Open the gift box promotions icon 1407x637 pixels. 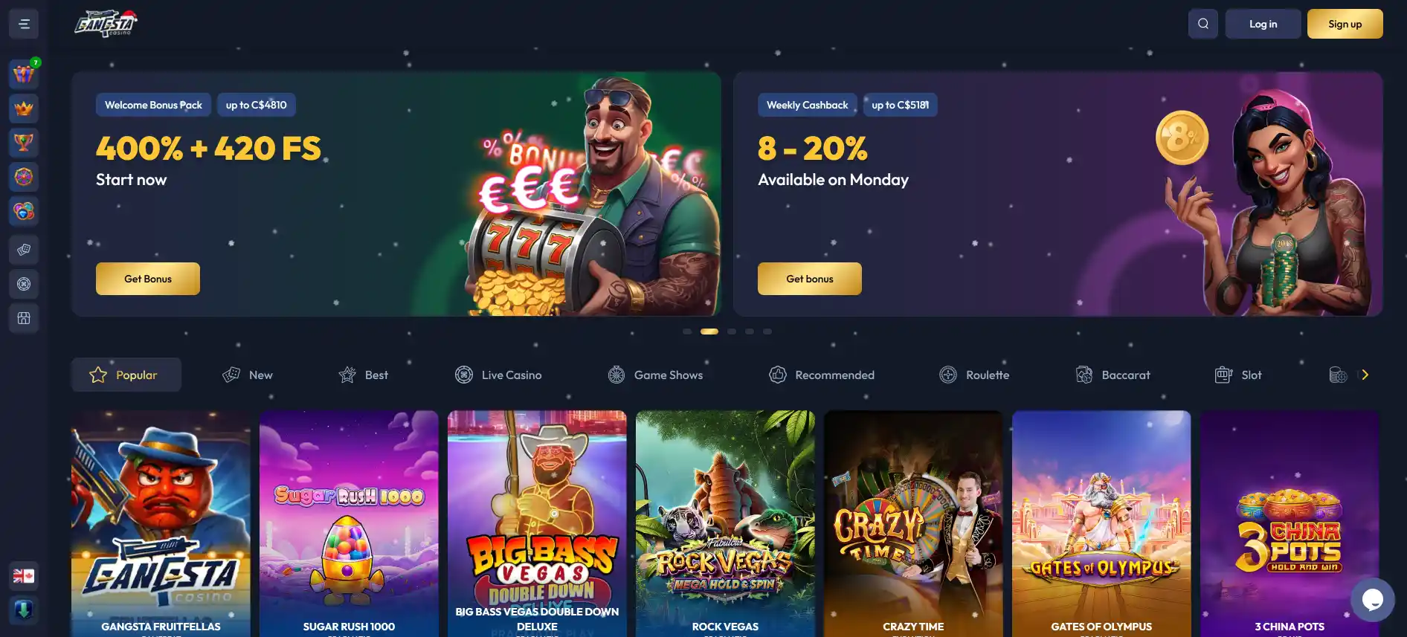point(24,74)
